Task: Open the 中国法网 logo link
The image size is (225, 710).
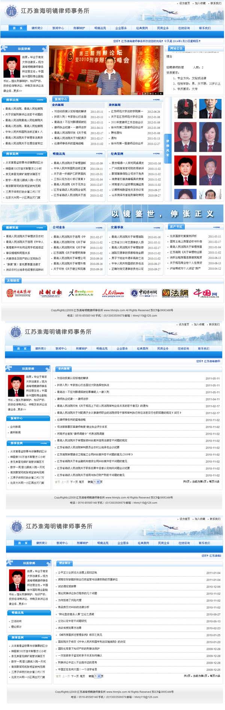Action: (x=175, y=293)
